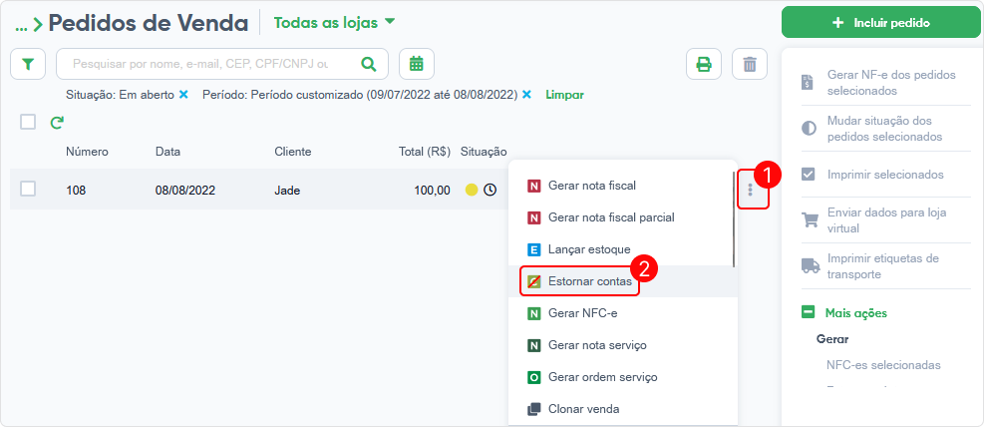Click the yellow status dot for order 108

[472, 190]
